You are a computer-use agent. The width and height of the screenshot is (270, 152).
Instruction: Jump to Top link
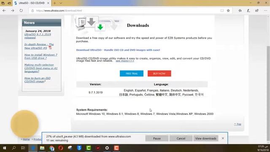(238, 124)
